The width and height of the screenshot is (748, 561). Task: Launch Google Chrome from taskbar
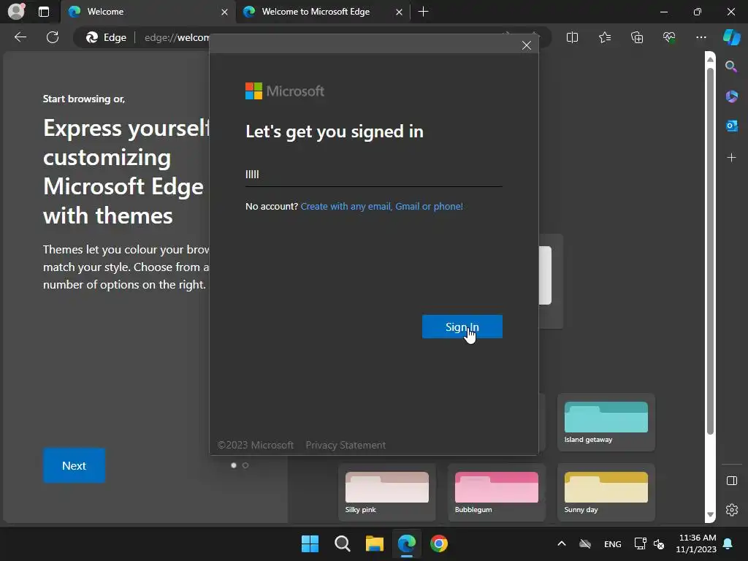click(439, 543)
